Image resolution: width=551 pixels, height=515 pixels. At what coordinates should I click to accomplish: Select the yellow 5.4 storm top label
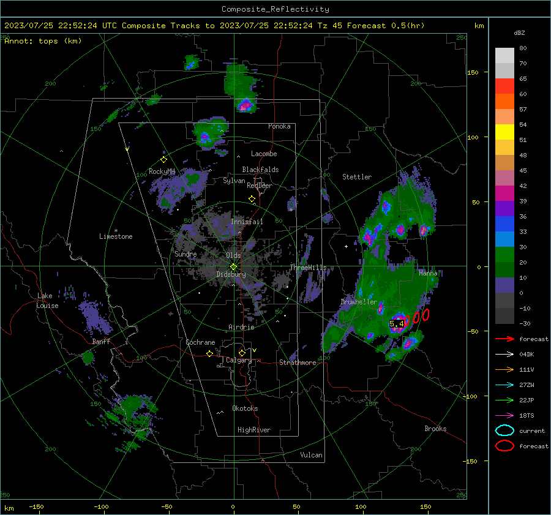tap(396, 324)
